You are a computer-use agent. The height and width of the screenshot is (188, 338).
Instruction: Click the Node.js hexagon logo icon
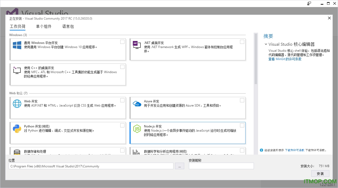coord(137,129)
